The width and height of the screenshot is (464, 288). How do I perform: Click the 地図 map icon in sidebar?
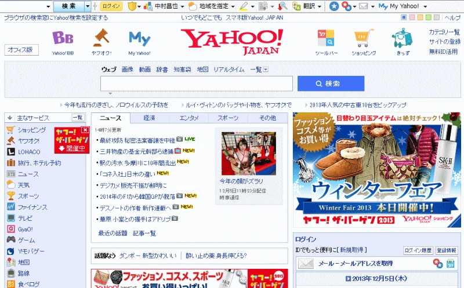[x=10, y=262]
